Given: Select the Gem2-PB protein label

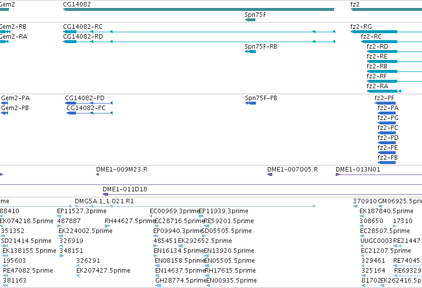Looking at the screenshot, I should [15, 108].
